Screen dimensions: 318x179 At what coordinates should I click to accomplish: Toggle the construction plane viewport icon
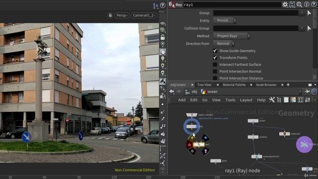pyautogui.click(x=162, y=23)
